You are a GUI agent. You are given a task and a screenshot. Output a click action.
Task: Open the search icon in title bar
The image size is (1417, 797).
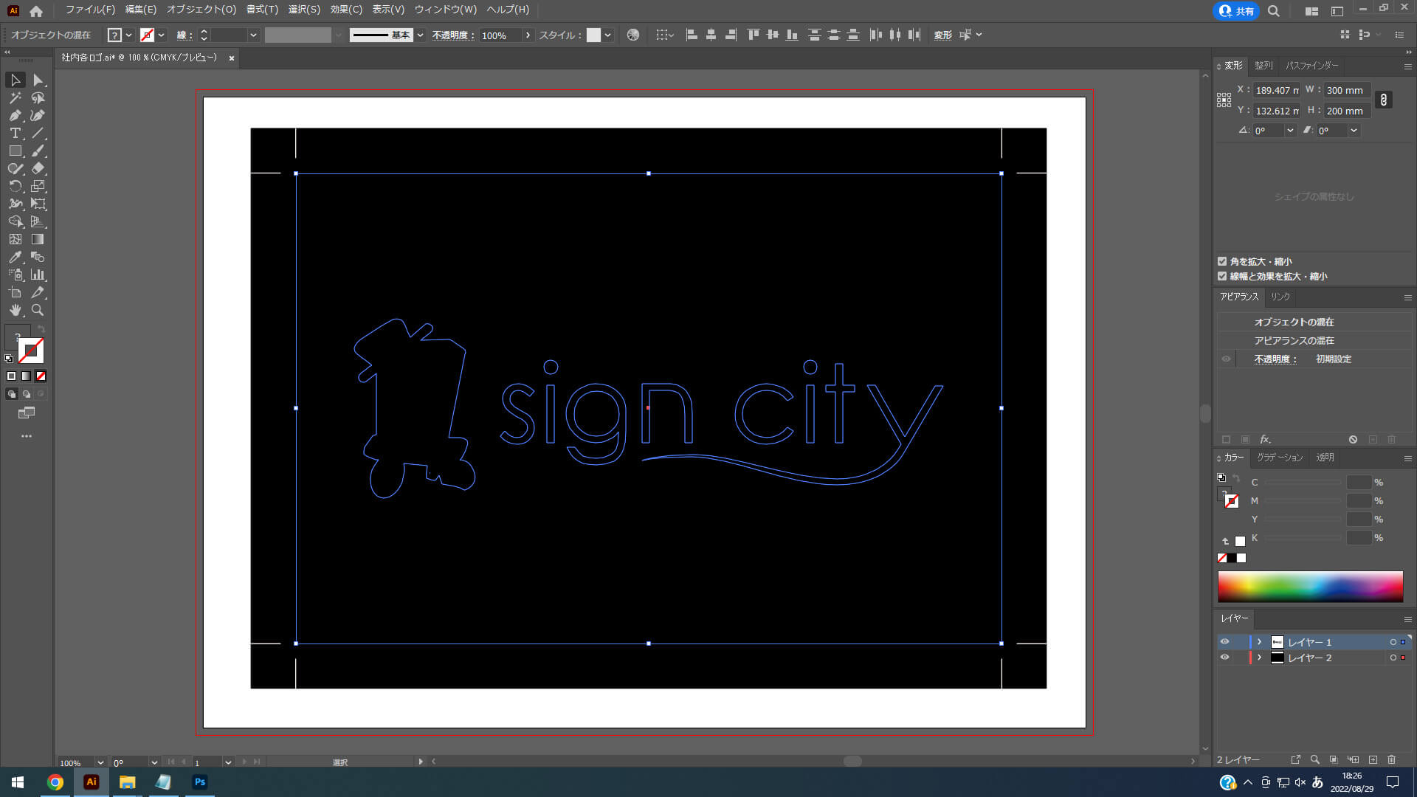1274,10
